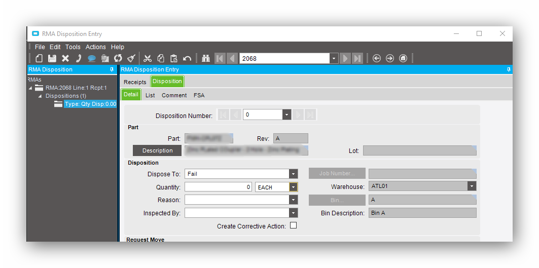Open the Disposition Number dropdown

pos(287,115)
